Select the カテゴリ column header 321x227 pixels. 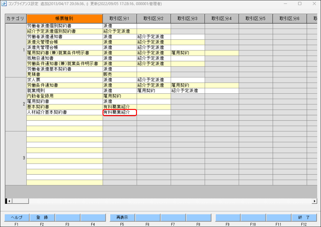16,18
